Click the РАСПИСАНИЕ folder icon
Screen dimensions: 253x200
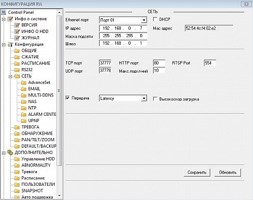17,63
